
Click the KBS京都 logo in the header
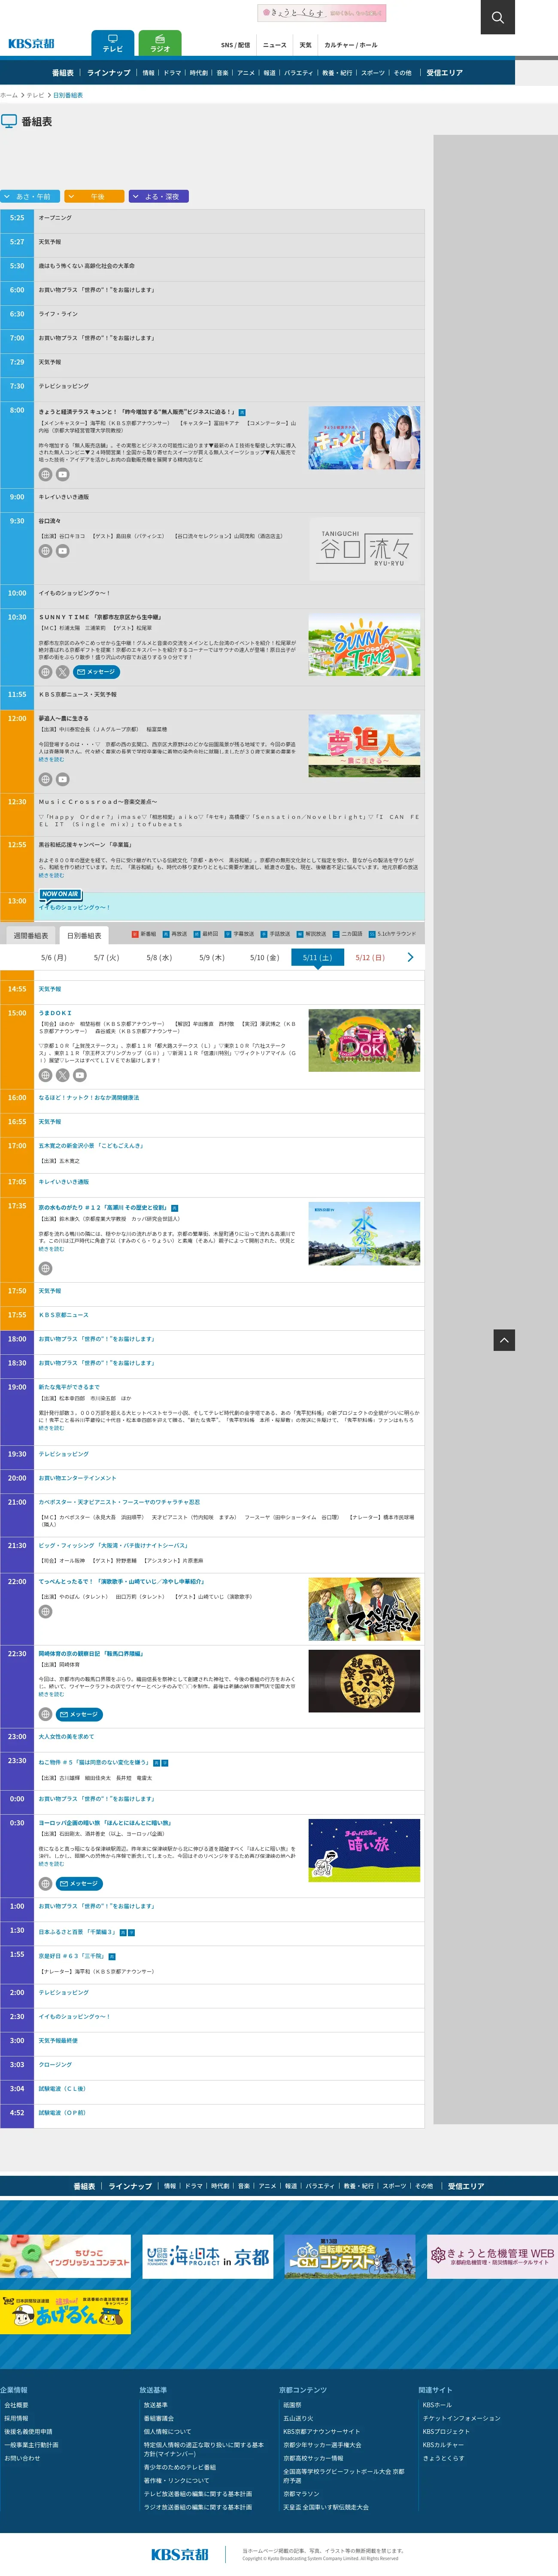31,44
